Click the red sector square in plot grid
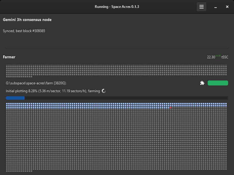Image resolution: width=234 pixels, height=175 pixels. click(171, 108)
